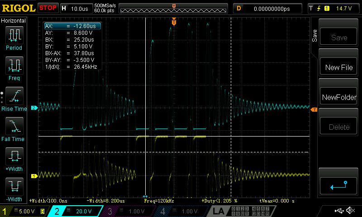Click the waveform memory overview bar

click(x=173, y=9)
